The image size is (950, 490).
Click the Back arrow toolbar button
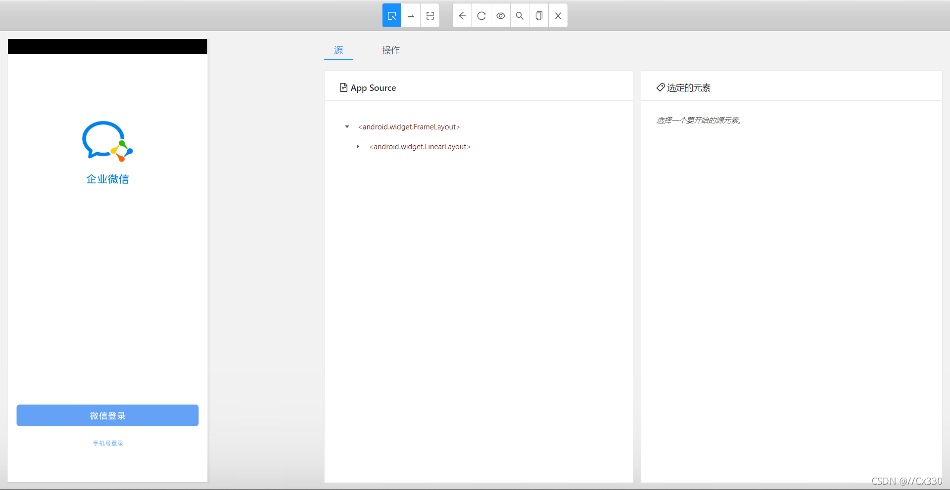(462, 16)
